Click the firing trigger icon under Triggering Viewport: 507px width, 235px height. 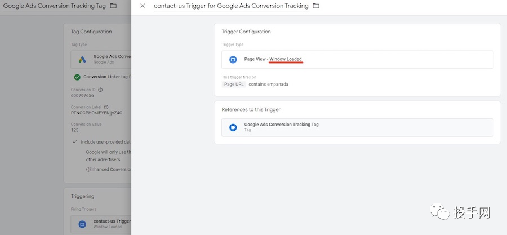[82, 224]
